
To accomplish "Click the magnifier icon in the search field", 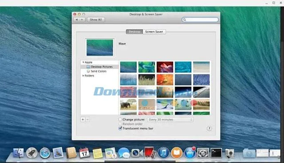I will [185, 19].
